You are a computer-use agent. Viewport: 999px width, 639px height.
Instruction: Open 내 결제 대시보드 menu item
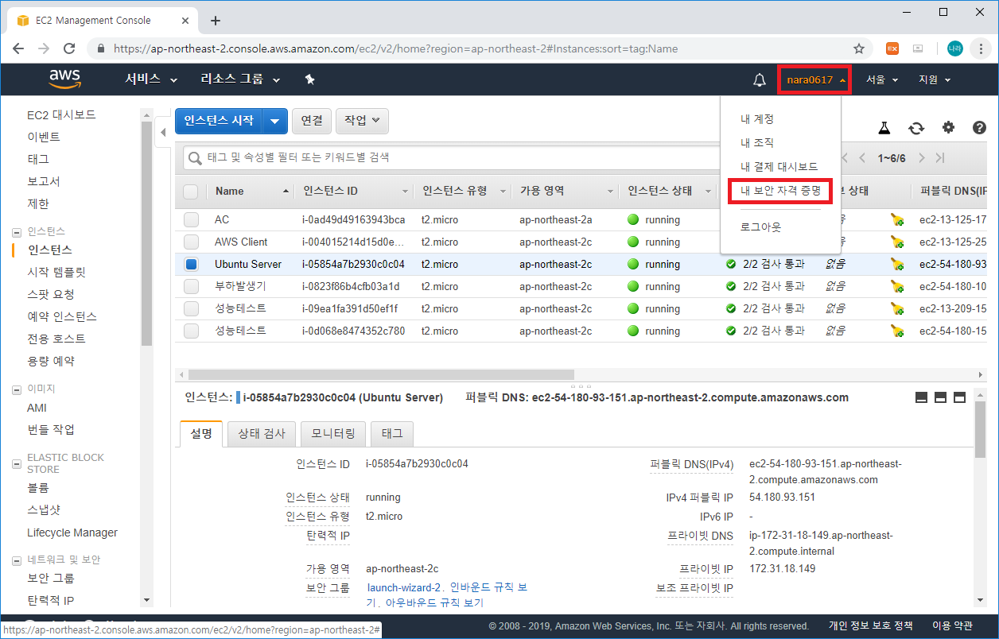pos(779,167)
